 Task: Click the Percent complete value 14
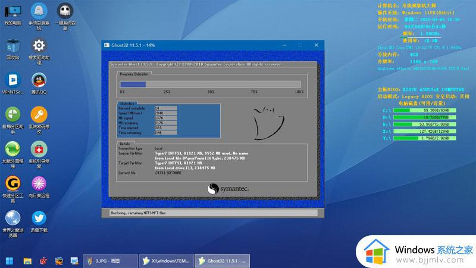[x=165, y=108]
